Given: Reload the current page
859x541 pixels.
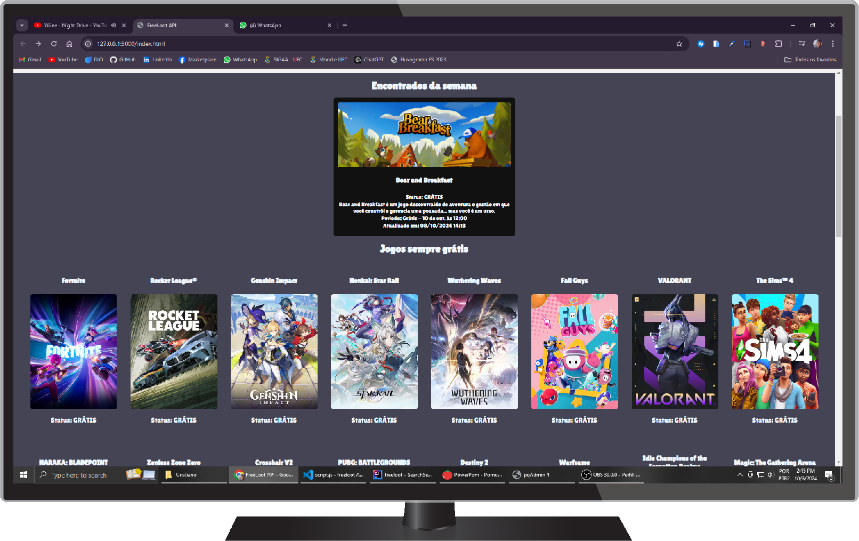Looking at the screenshot, I should 54,44.
